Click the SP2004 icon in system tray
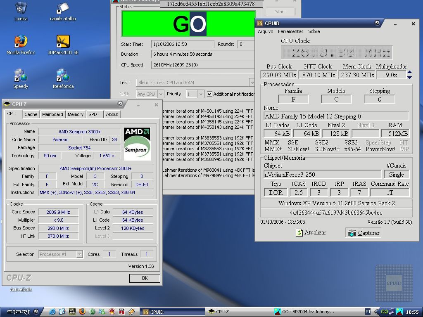This screenshot has width=423, height=317. (x=399, y=312)
